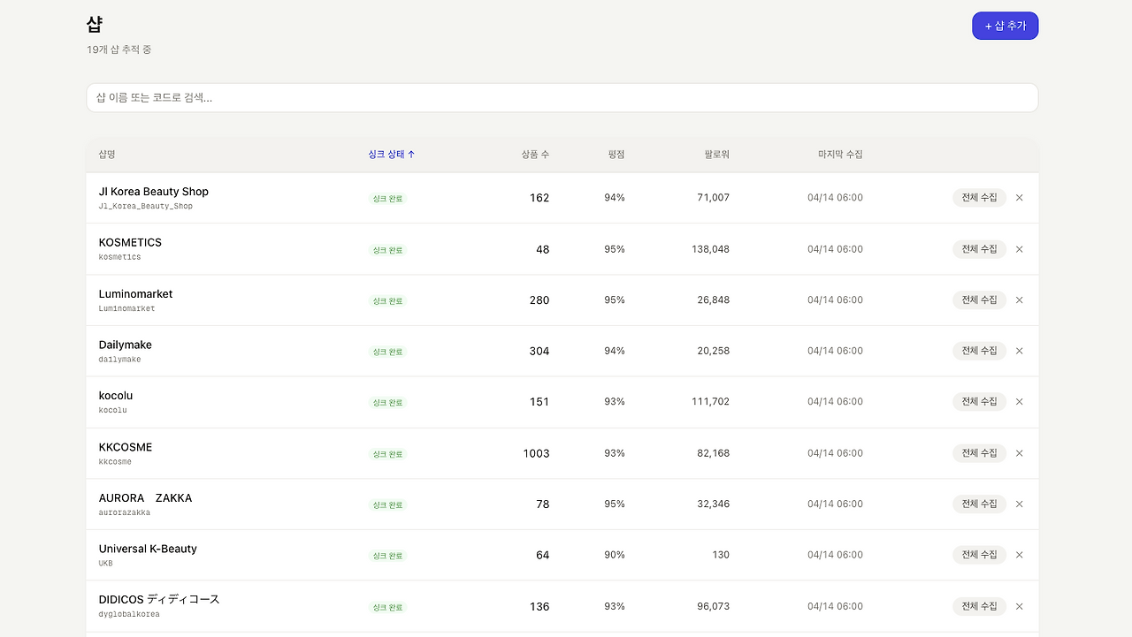
Task: Remove Luminomarket using its X icon
Action: point(1019,300)
